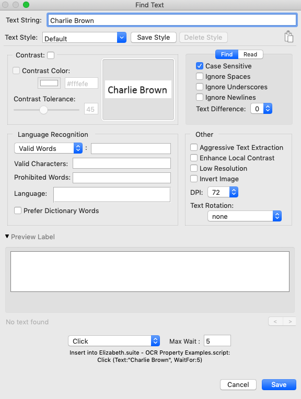The height and width of the screenshot is (399, 301).
Task: Click the Cancel button
Action: (x=238, y=384)
